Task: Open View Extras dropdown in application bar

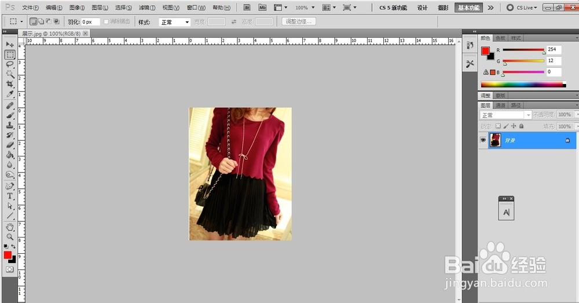Action: click(x=280, y=8)
